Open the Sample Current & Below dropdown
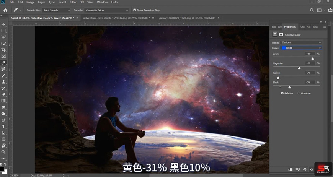This screenshot has width=333, height=177. click(106, 10)
